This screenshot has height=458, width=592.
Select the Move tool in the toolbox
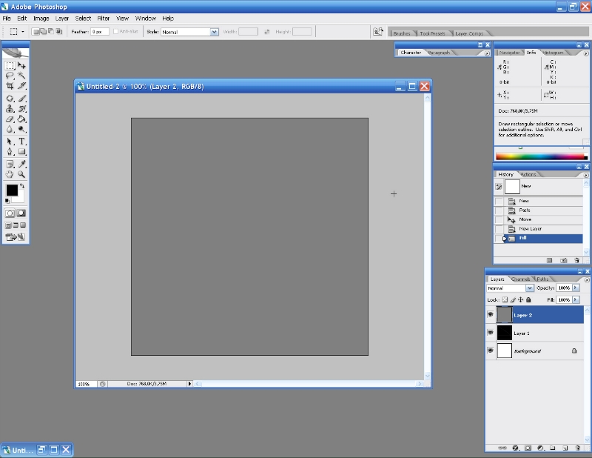(x=21, y=66)
